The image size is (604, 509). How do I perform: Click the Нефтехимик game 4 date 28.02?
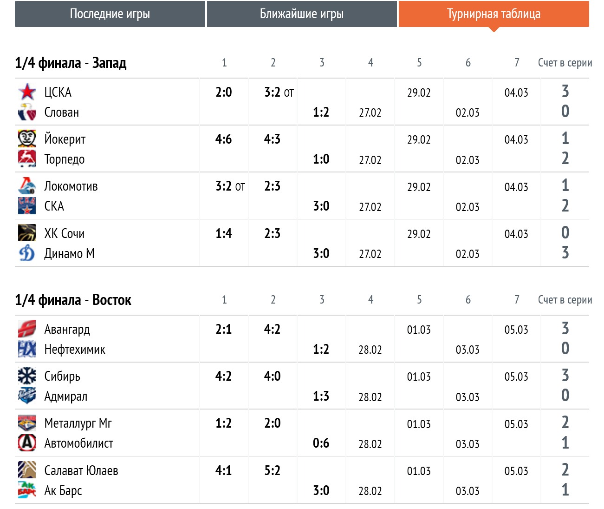point(370,350)
